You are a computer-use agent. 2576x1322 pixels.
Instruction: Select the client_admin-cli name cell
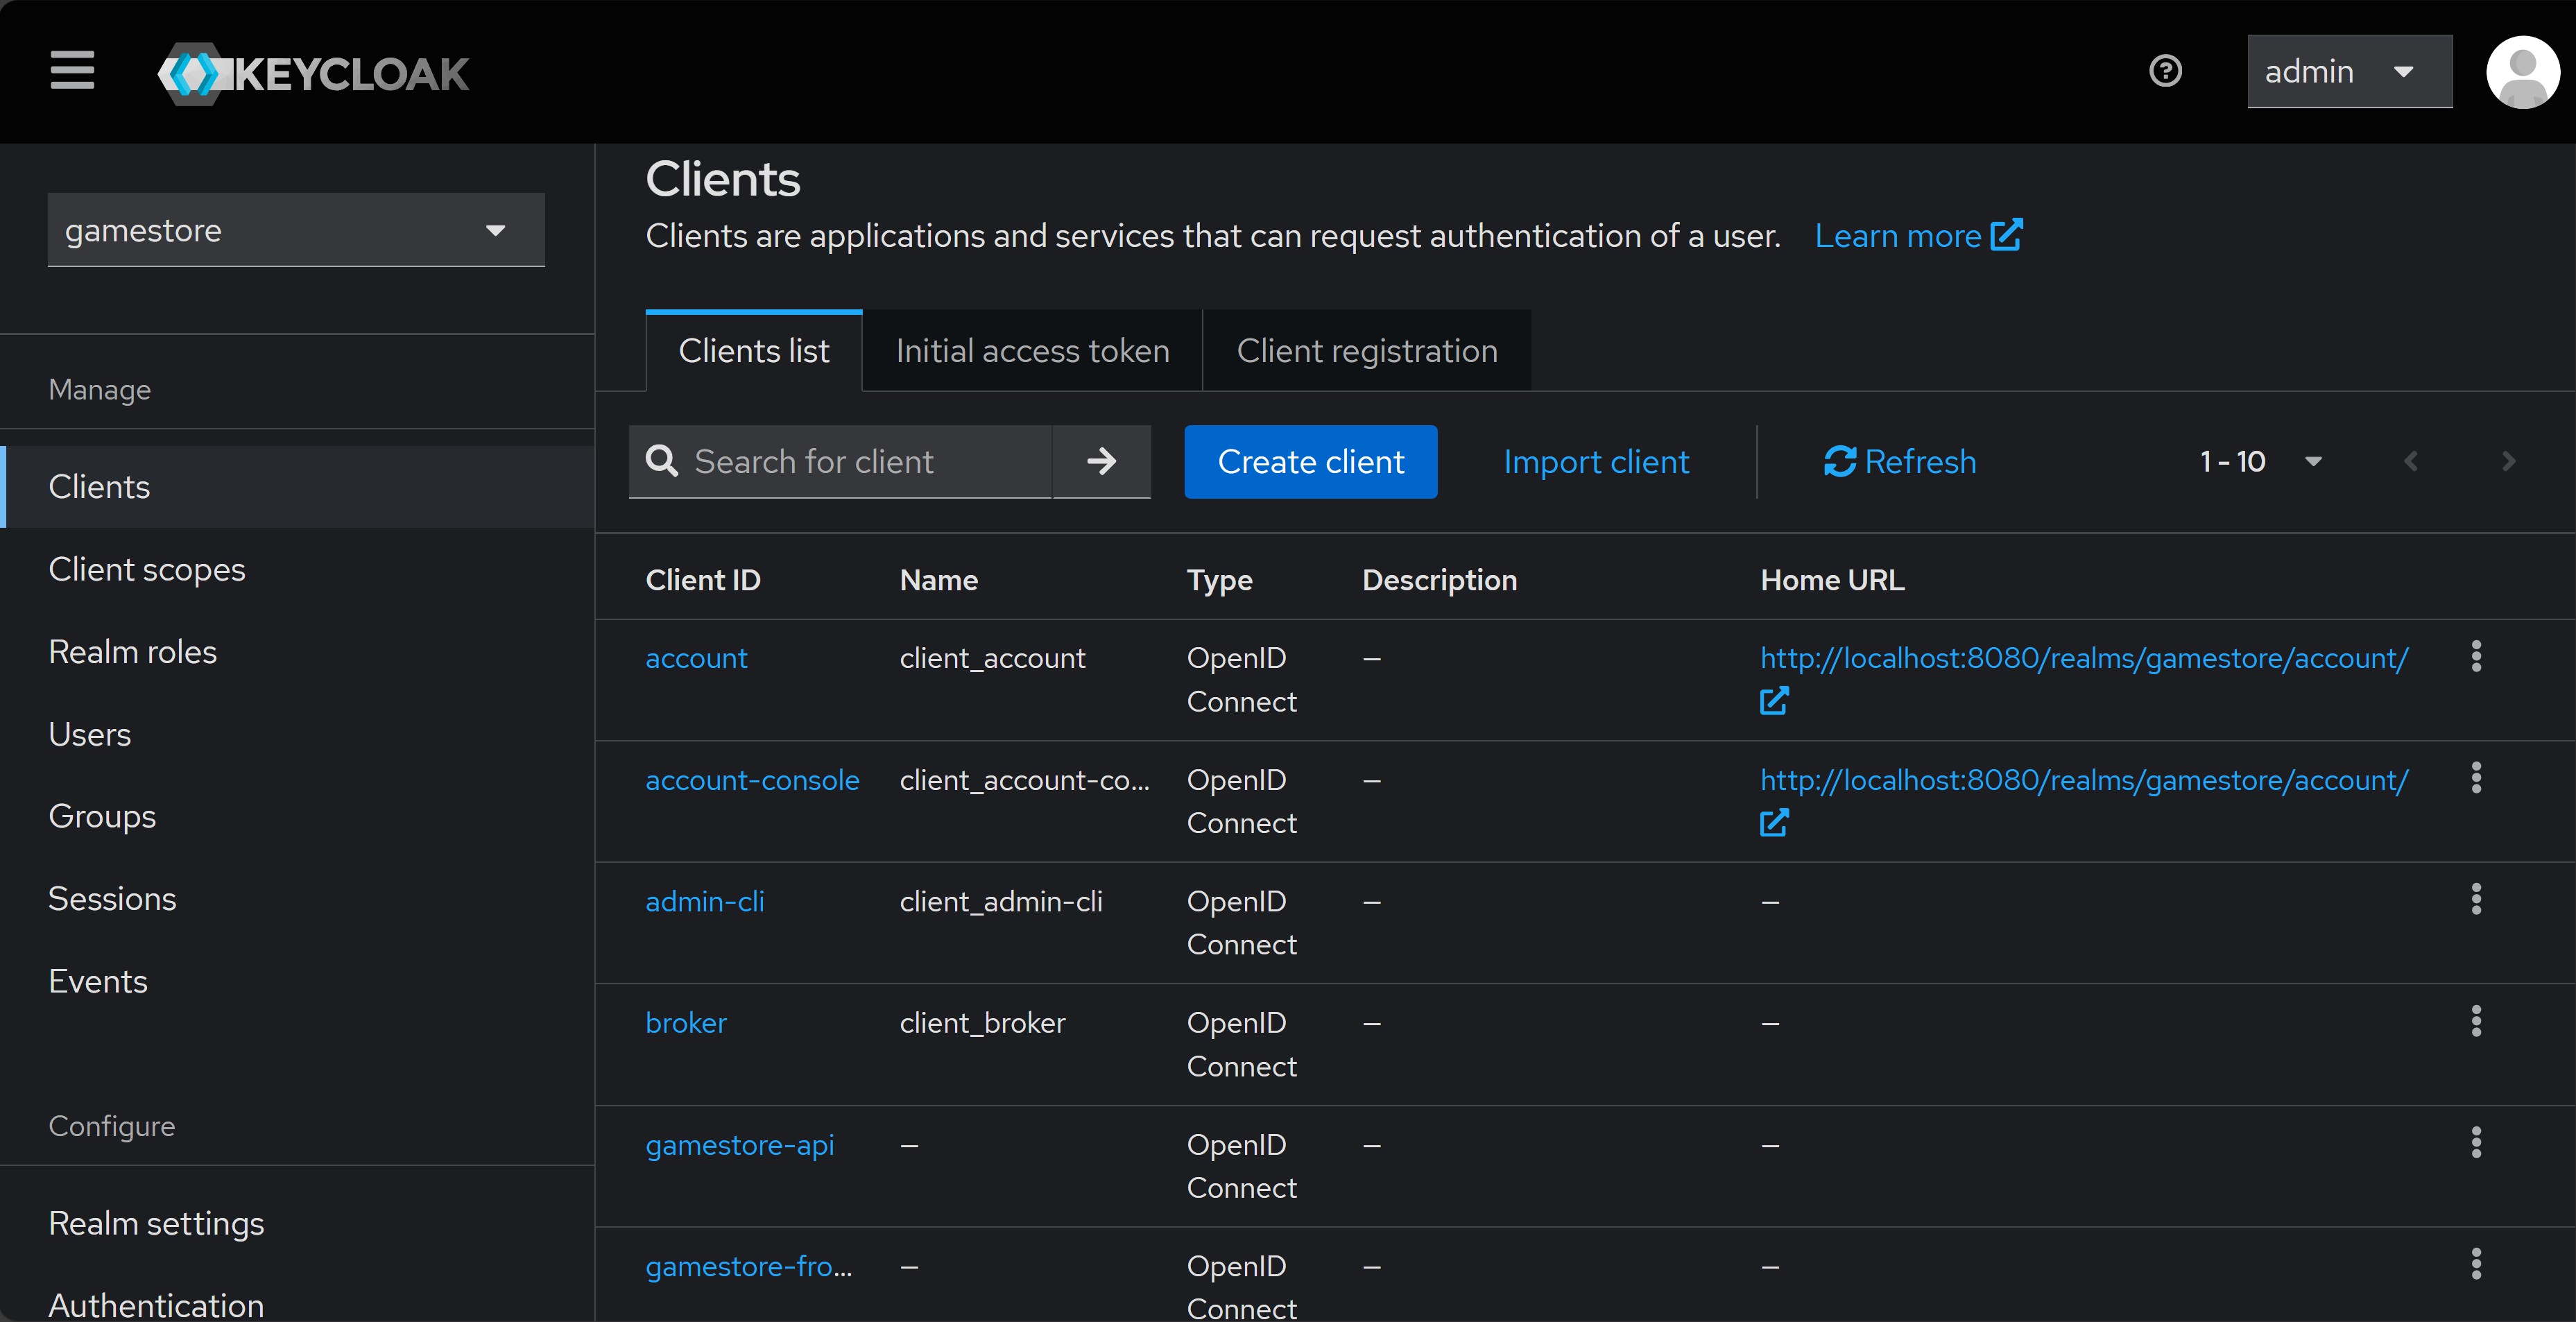1001,902
